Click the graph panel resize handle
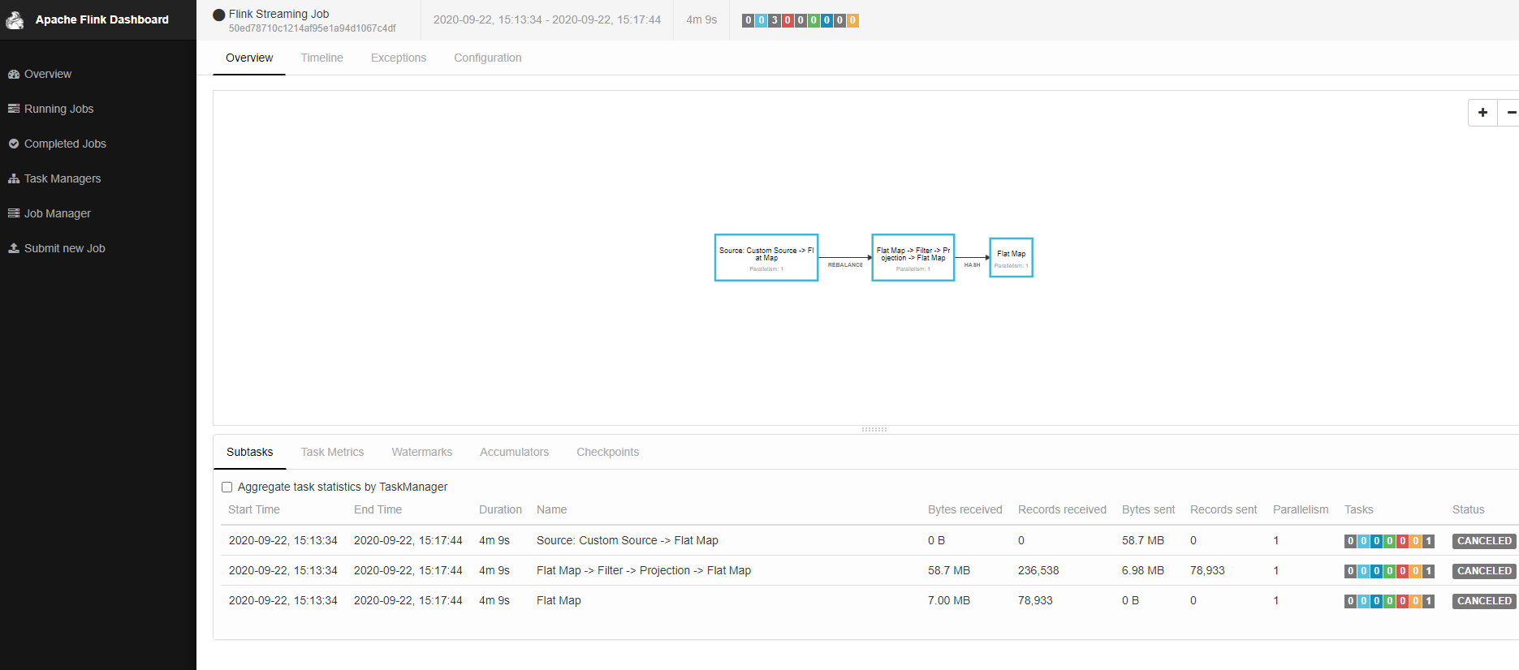The height and width of the screenshot is (670, 1519). click(x=874, y=430)
